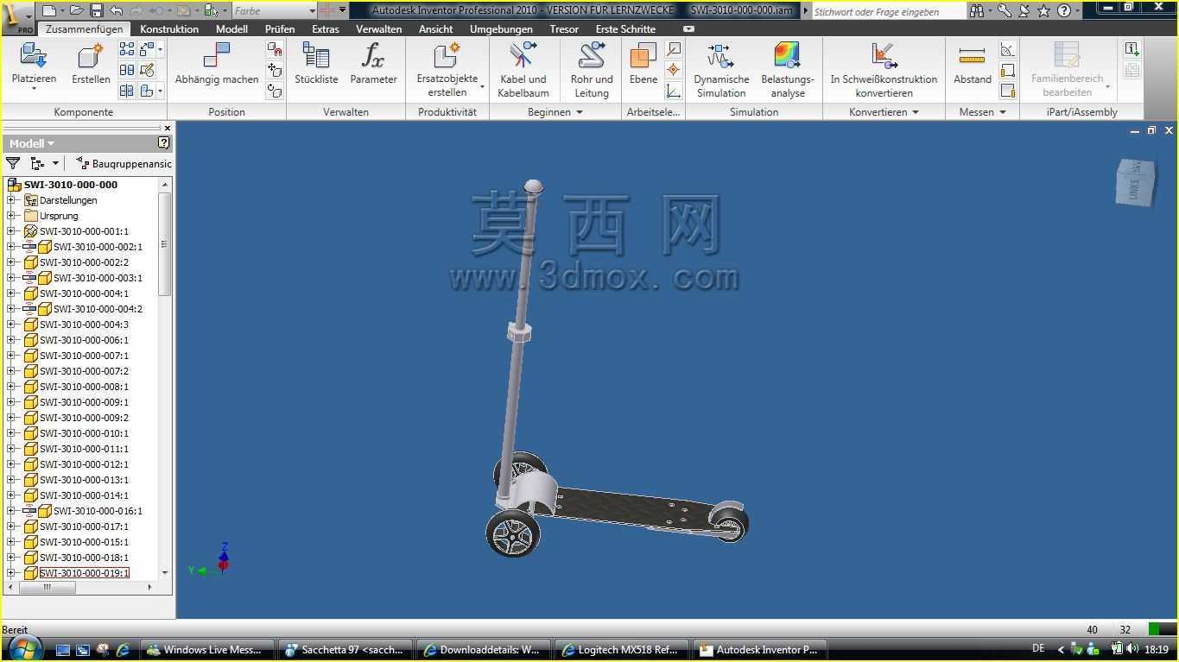
Task: Click the measure area icon
Action: click(1007, 91)
